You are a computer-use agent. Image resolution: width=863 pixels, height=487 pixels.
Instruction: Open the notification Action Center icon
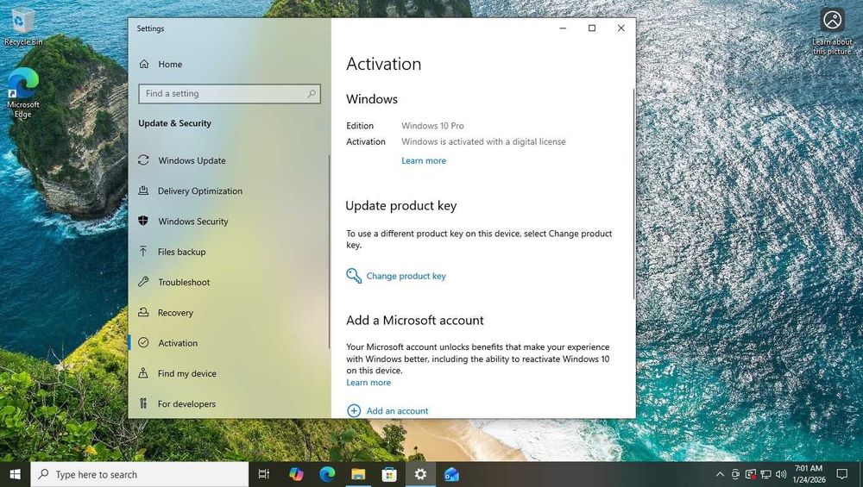pyautogui.click(x=842, y=474)
